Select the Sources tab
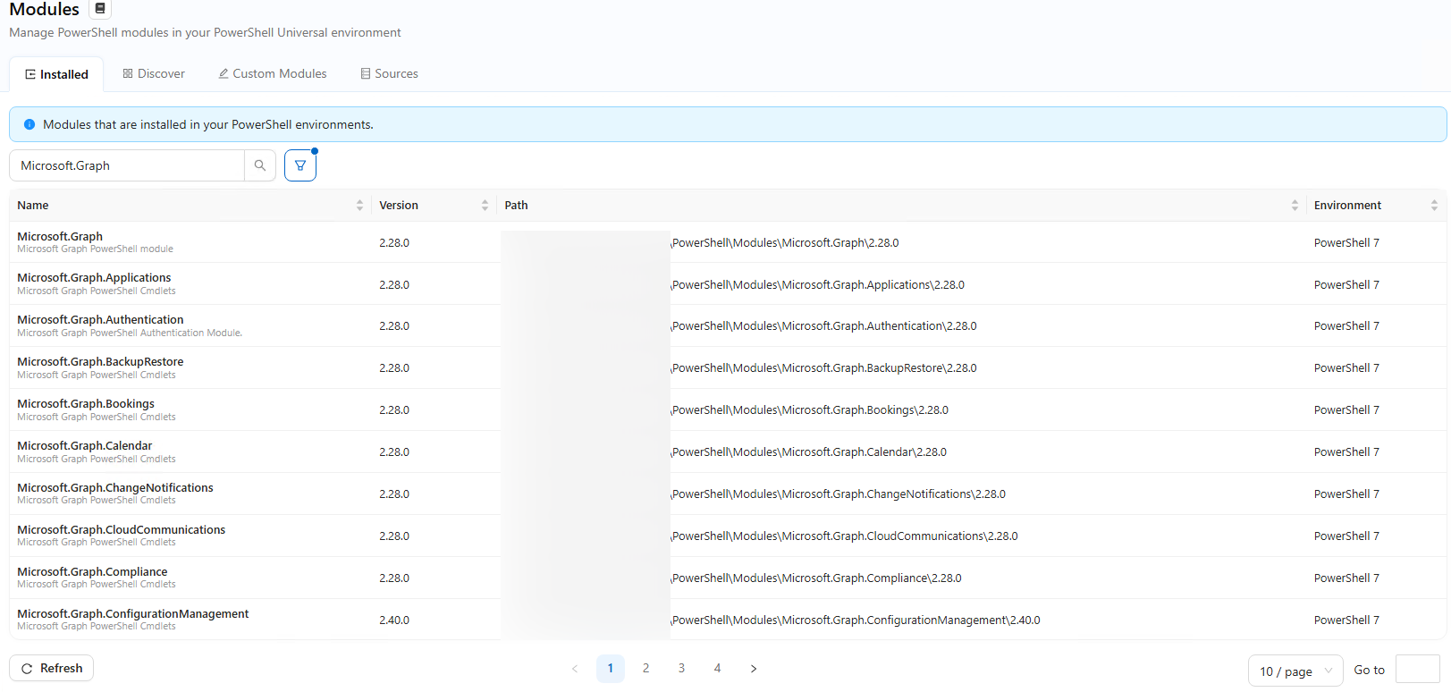 pyautogui.click(x=389, y=74)
